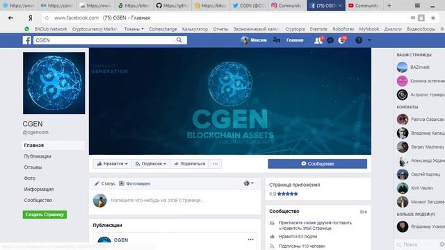Image resolution: width=445 pixels, height=250 pixels.
Task: Open Публикации section
Action: [38, 156]
